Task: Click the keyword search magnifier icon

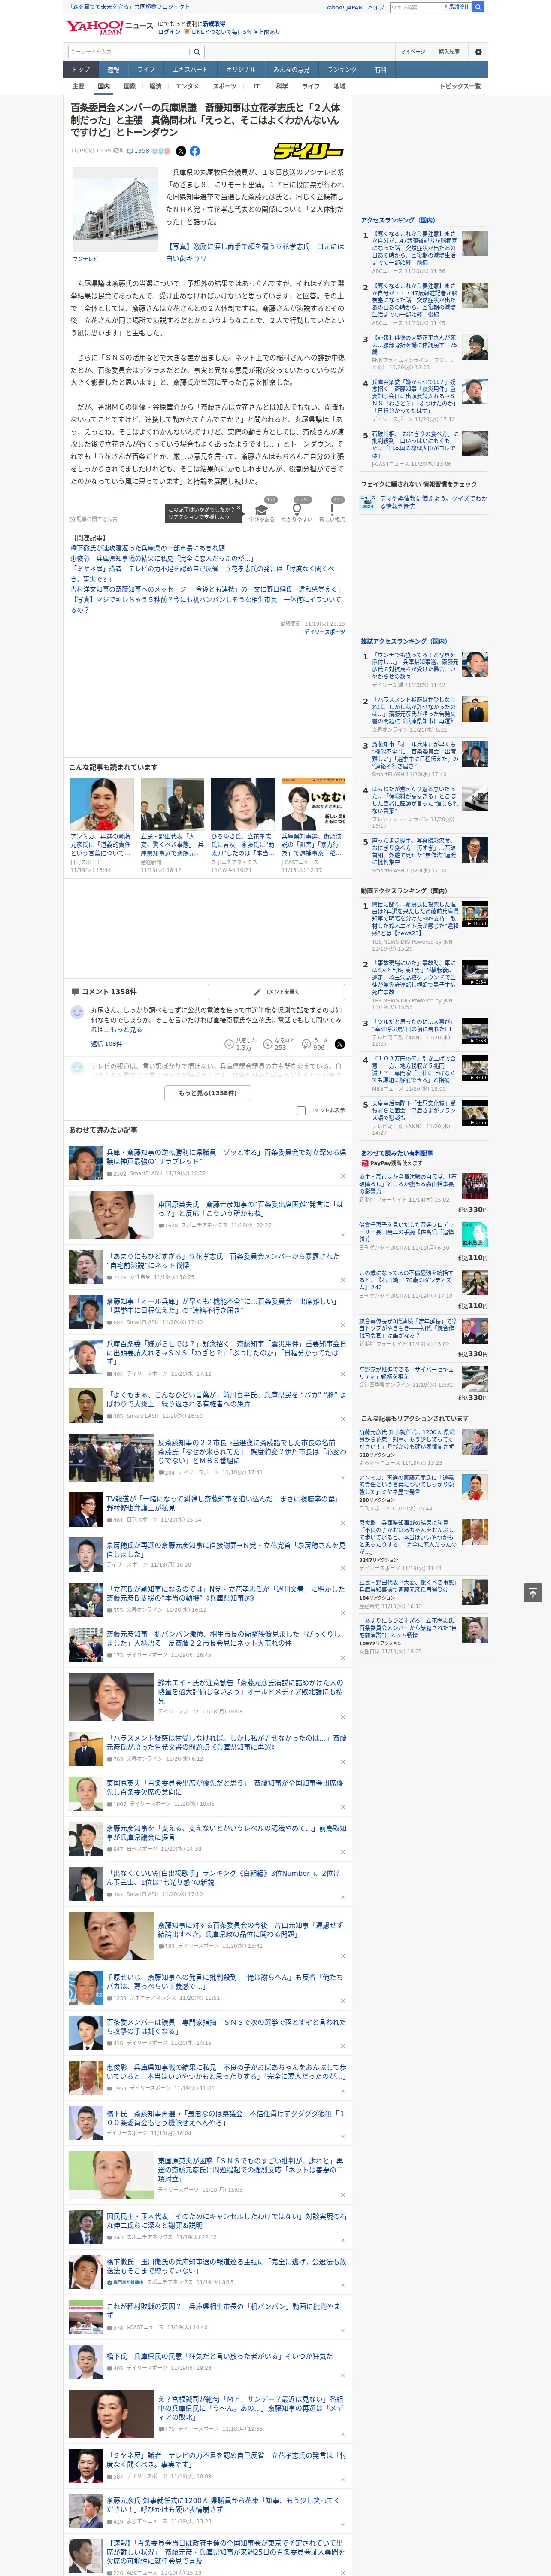Action: [196, 52]
